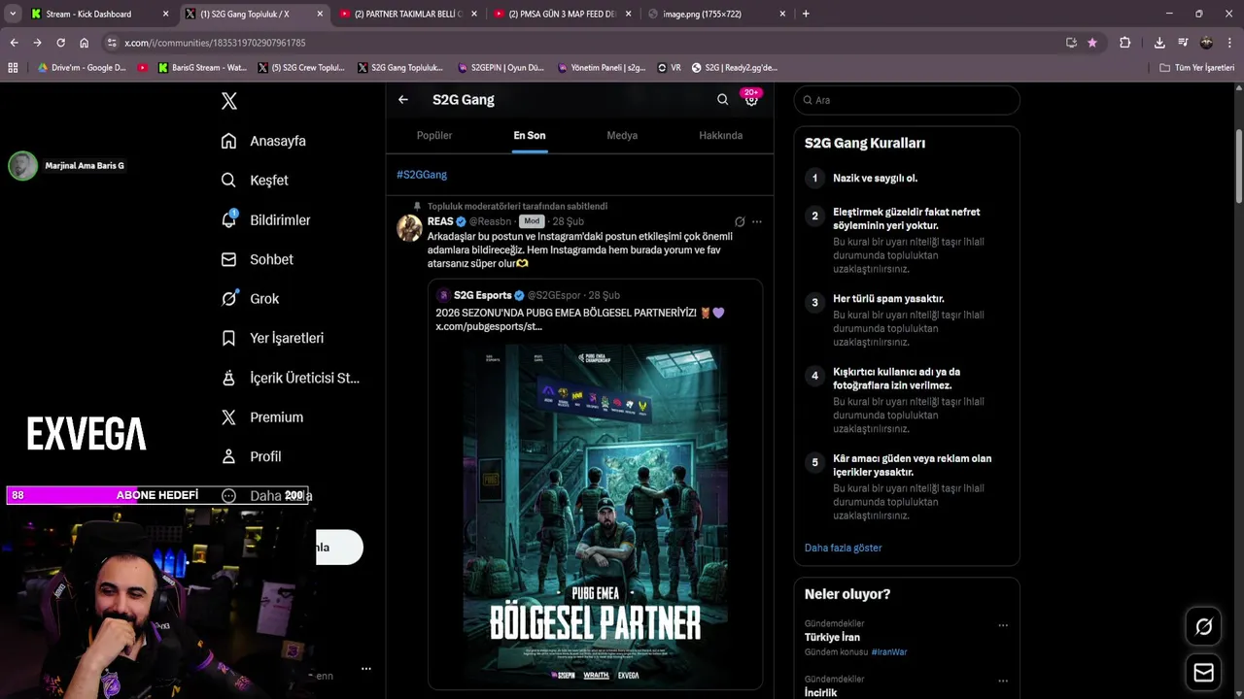Viewport: 1244px width, 699px height.
Task: Click page vertical scrollbar
Action: (1239, 165)
